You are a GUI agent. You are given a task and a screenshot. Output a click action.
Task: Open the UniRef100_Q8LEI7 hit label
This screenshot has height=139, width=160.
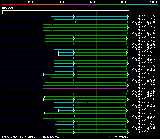(x=143, y=30)
